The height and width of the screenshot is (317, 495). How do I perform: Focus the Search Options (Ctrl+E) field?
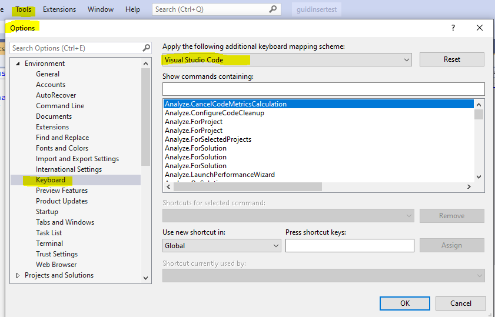click(81, 48)
